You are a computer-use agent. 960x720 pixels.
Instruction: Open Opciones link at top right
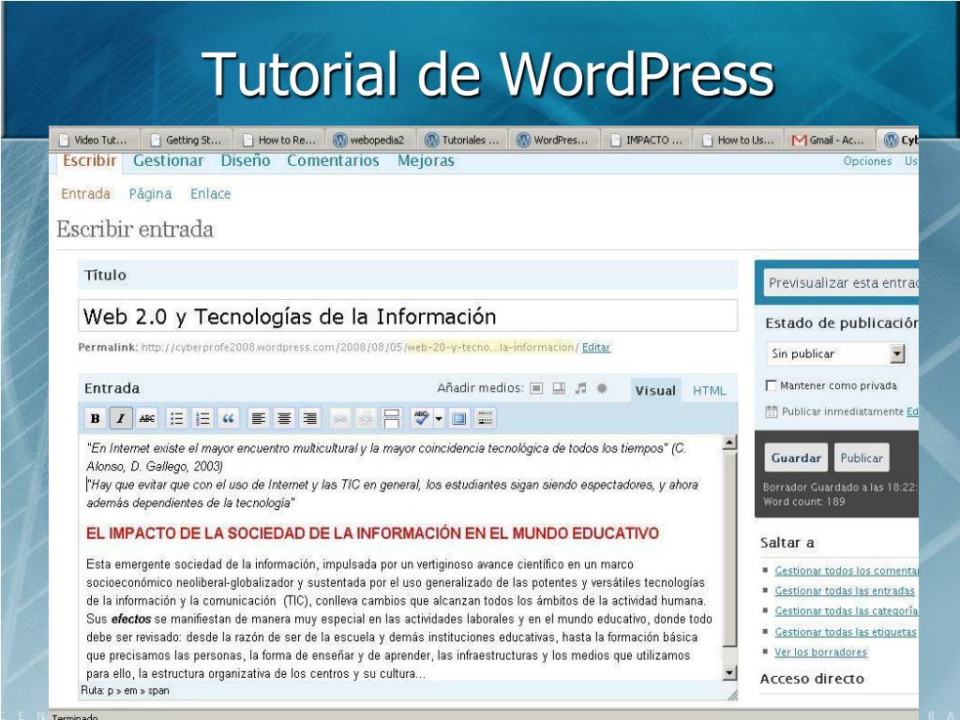tap(867, 161)
